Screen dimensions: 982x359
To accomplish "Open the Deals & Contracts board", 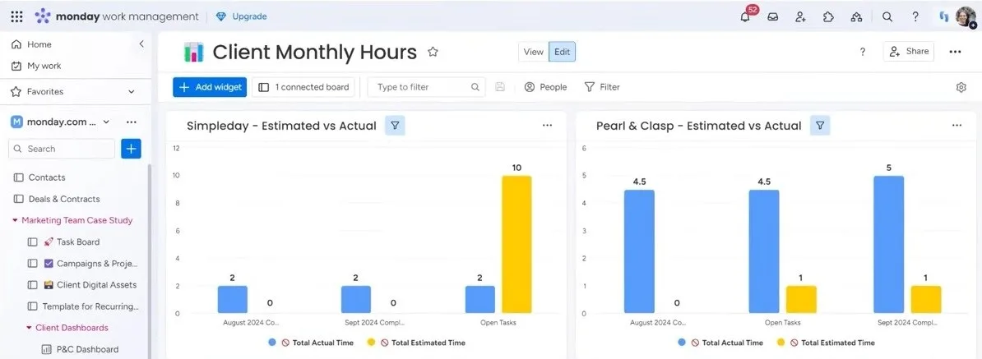I will [57, 199].
